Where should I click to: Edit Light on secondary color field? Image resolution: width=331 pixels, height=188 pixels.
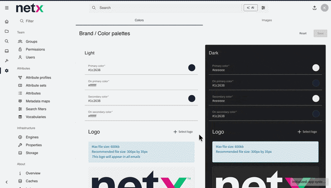[141, 114]
